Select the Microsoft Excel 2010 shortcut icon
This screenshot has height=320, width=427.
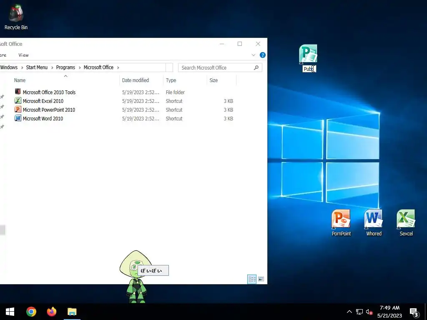point(18,101)
